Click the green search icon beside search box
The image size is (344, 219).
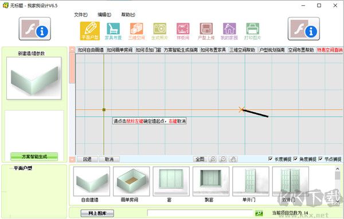pos(259,213)
